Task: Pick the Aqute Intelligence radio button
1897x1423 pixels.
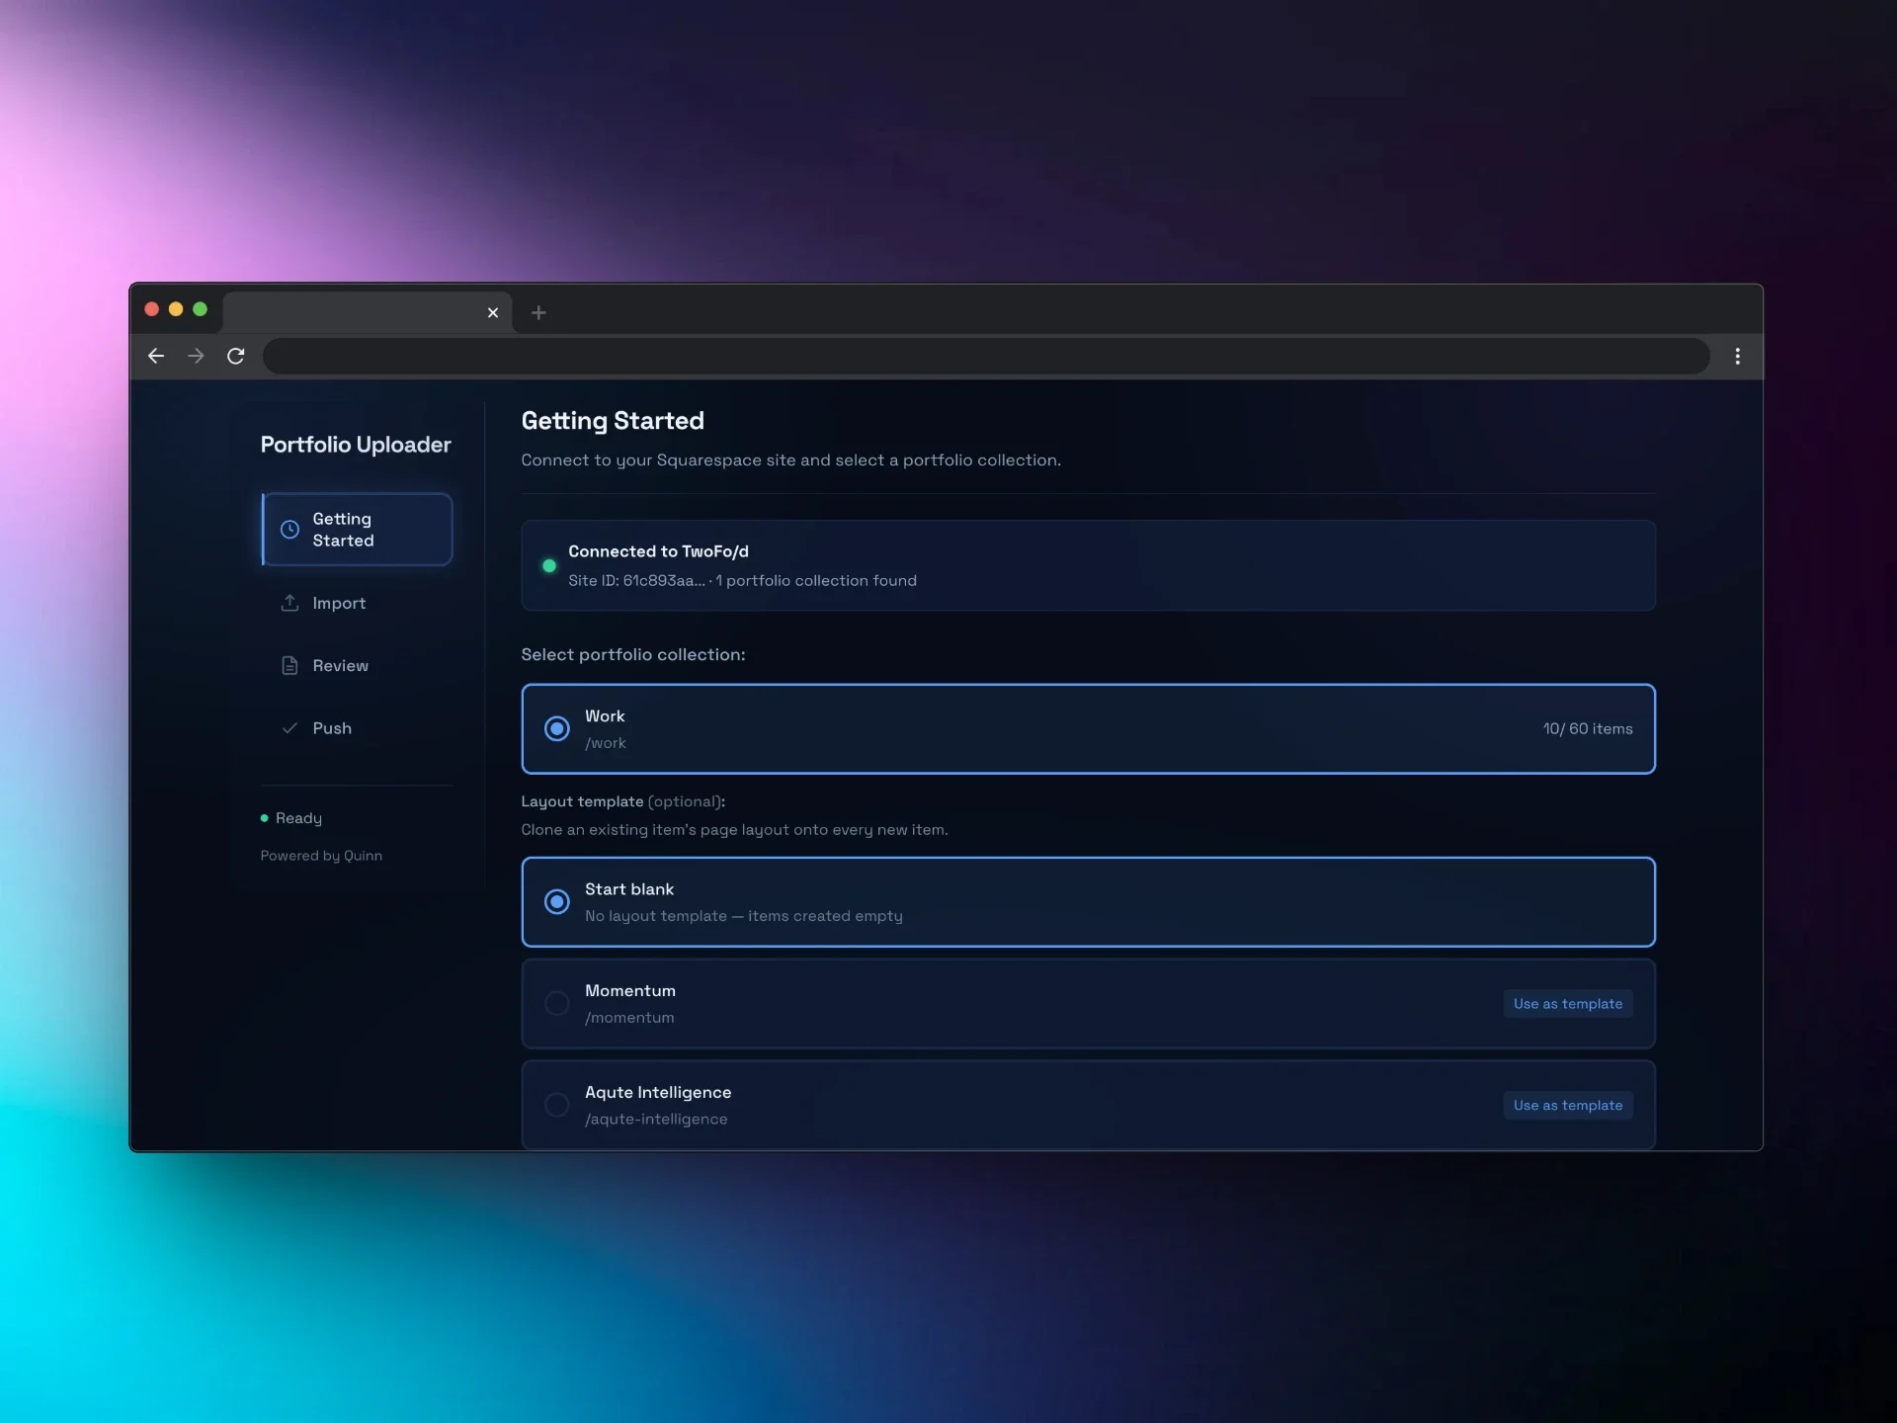Action: [557, 1105]
